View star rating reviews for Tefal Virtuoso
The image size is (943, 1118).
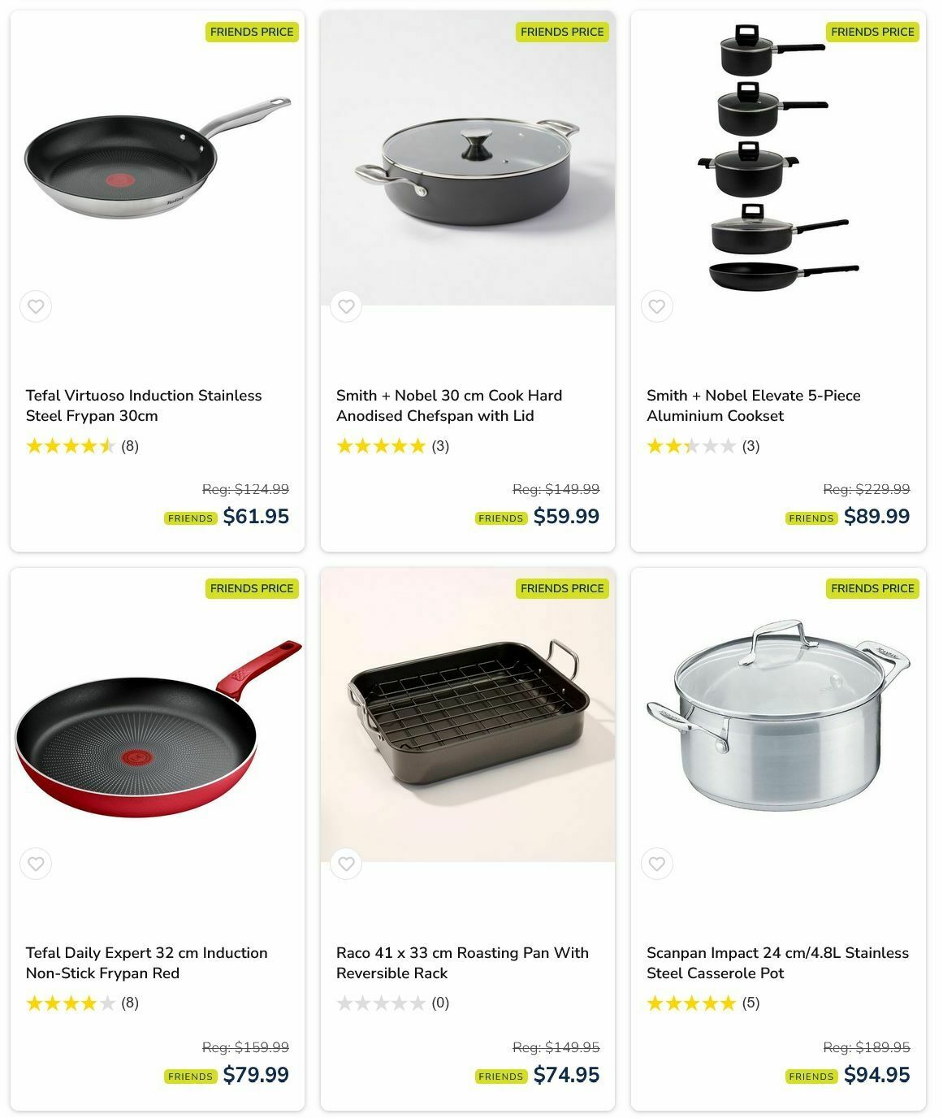pos(82,446)
